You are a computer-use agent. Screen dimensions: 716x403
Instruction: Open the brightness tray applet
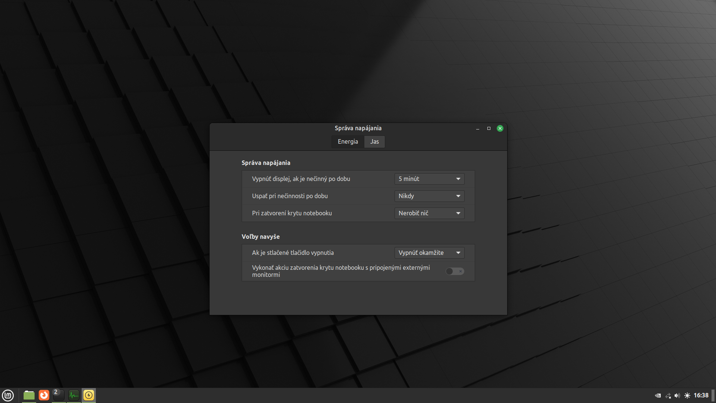pyautogui.click(x=687, y=396)
